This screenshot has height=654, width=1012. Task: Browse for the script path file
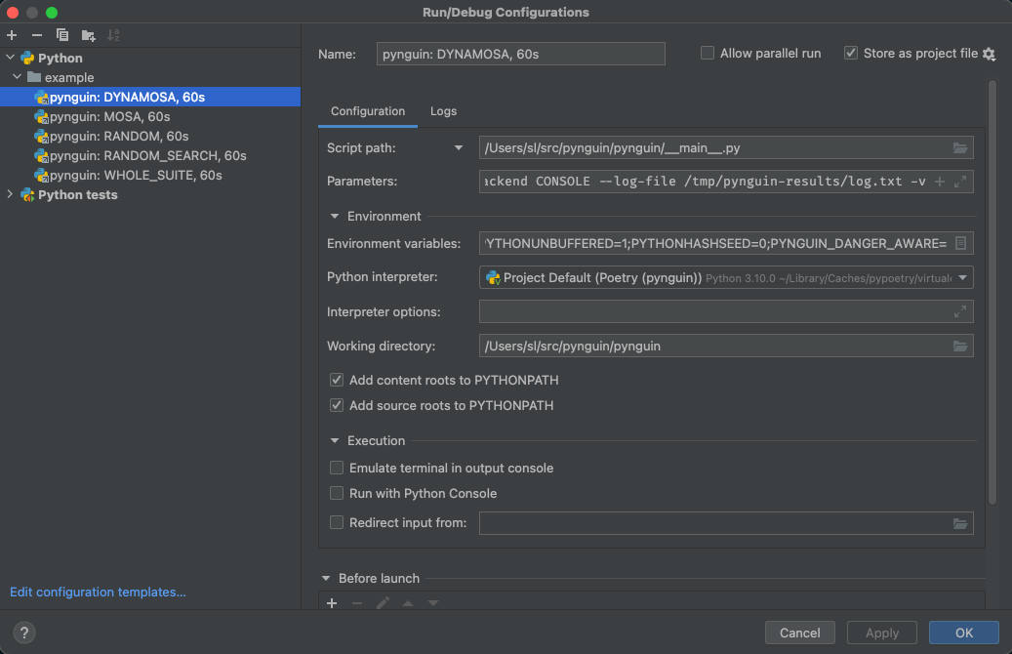[x=960, y=148]
